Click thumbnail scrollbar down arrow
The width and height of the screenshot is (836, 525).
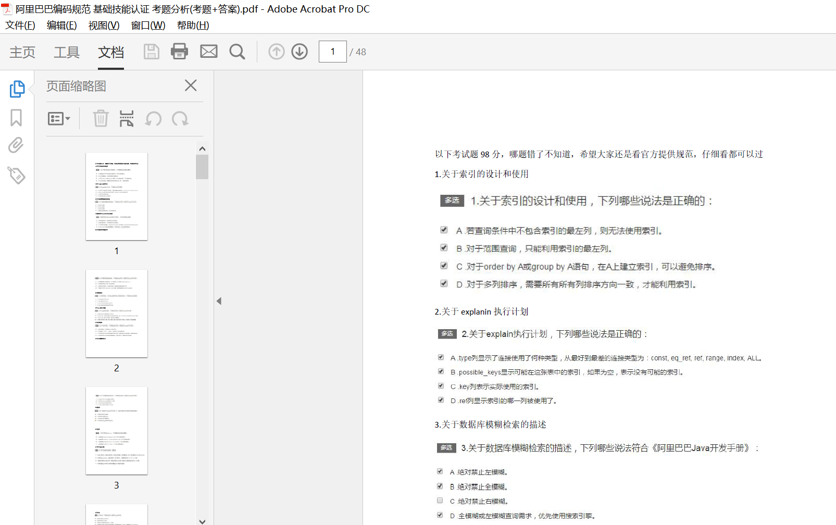point(203,521)
